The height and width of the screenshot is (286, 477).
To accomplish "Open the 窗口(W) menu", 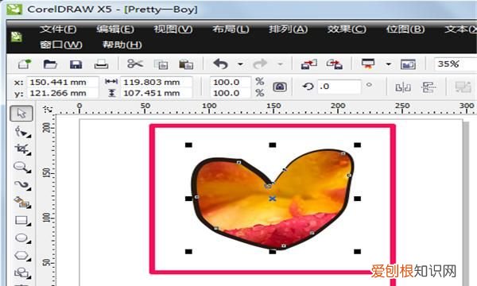I will [x=61, y=45].
